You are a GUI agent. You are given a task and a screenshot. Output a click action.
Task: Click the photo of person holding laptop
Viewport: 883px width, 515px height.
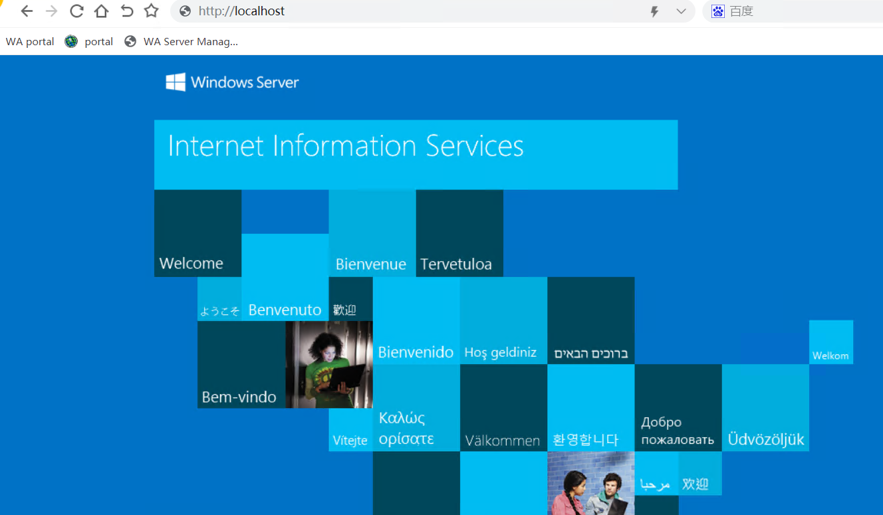pos(328,365)
